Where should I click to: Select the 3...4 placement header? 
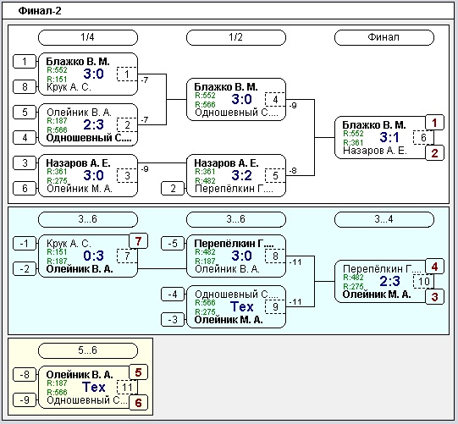tap(384, 219)
